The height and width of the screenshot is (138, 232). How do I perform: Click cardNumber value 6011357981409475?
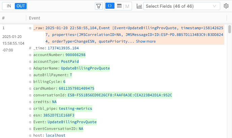[x=76, y=88]
